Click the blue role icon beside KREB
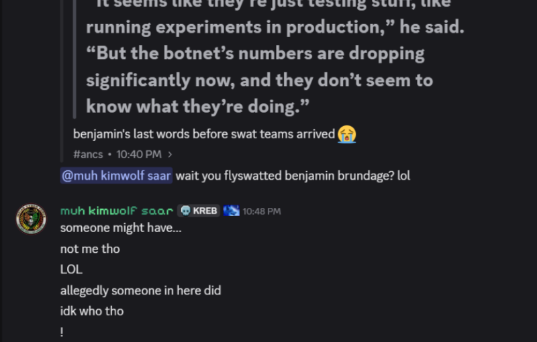The image size is (537, 342). pos(231,211)
